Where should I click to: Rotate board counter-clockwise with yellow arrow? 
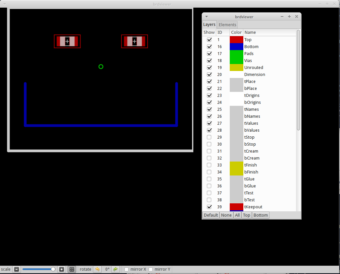point(97,269)
